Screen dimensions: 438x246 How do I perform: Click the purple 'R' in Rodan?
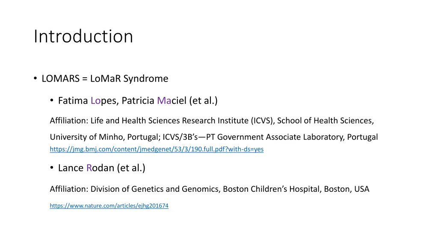[89, 168]
